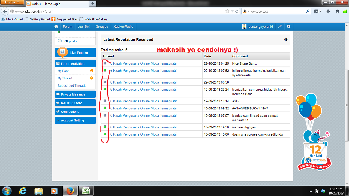This screenshot has height=196, width=349.
Task: Click the Live Posting button
Action: pyautogui.click(x=75, y=53)
